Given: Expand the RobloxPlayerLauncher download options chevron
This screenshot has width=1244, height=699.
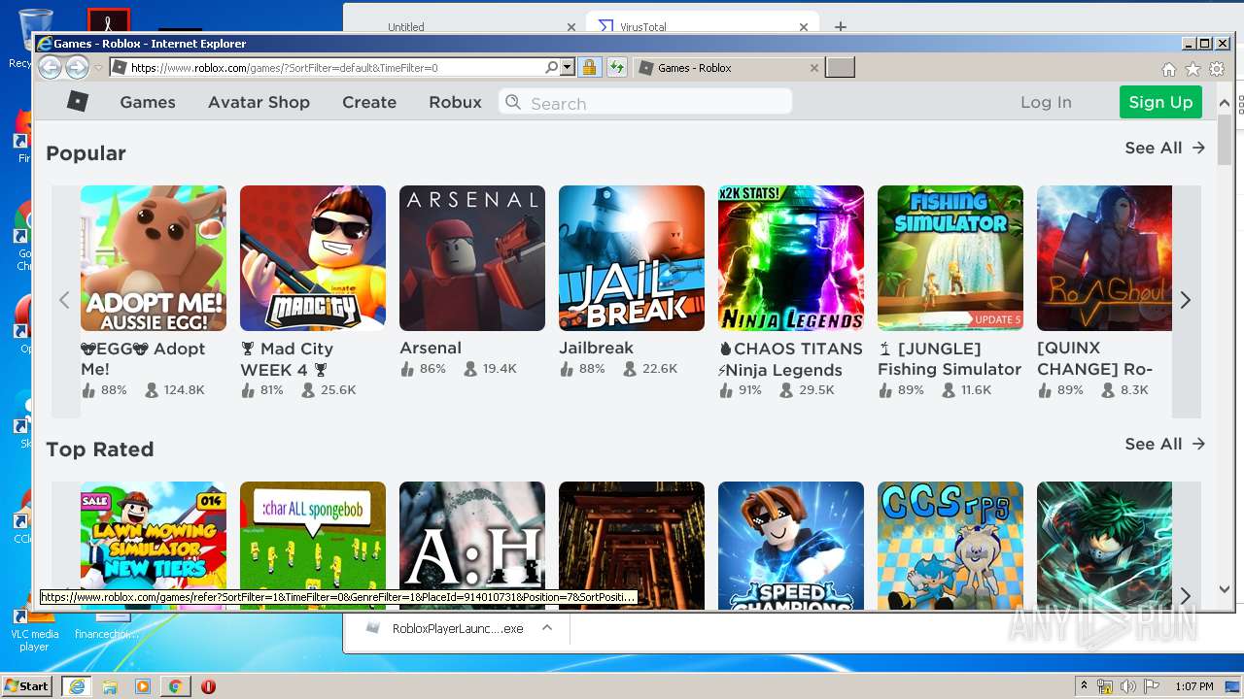Looking at the screenshot, I should point(547,628).
